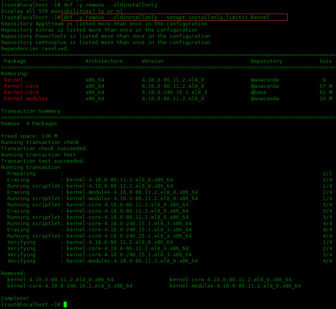Click the 'Size' column header

[326, 61]
